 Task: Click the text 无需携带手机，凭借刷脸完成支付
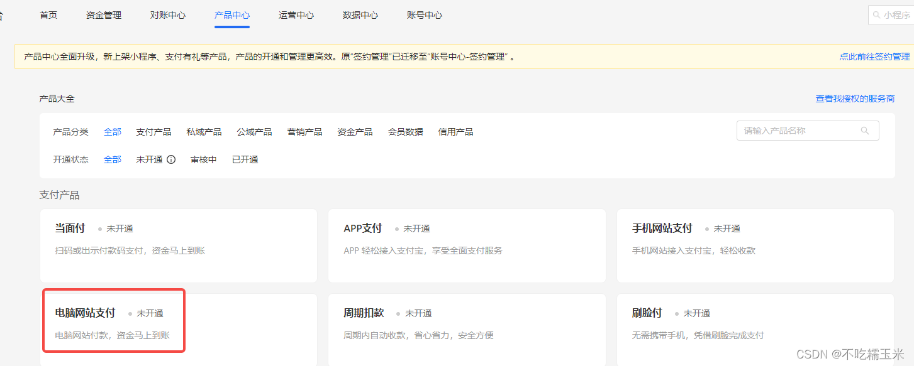(698, 335)
